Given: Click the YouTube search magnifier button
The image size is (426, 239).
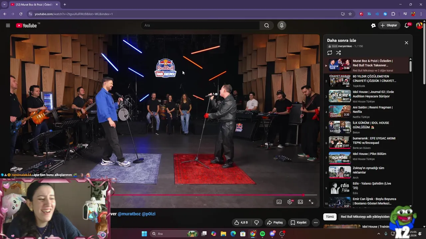Looking at the screenshot, I should pos(267,26).
